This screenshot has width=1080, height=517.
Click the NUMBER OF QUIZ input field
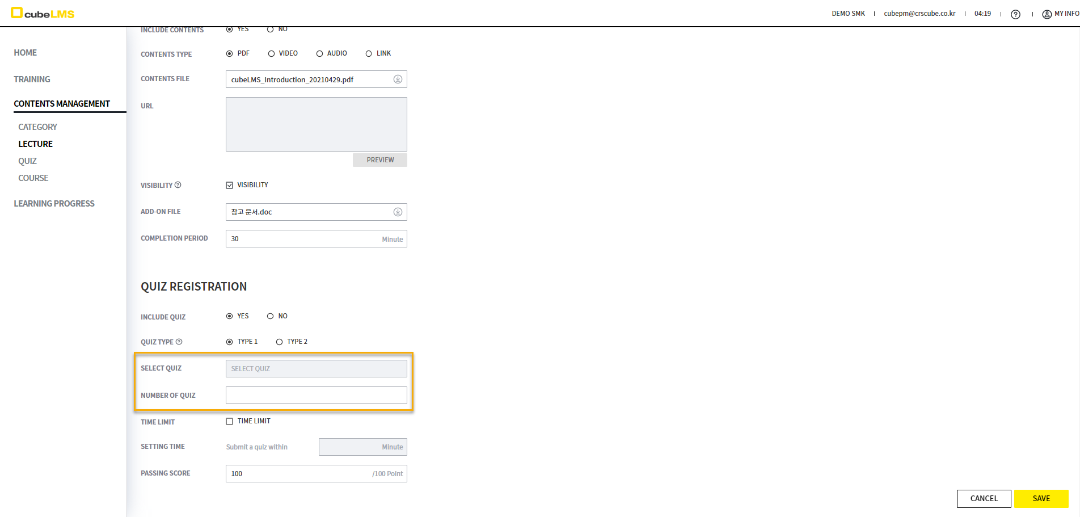(316, 396)
